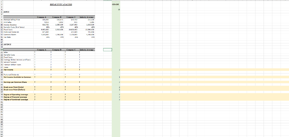The width and height of the screenshot is (289, 137).
Task: Click Industry Average header in the output table
Action: pyautogui.click(x=87, y=50)
